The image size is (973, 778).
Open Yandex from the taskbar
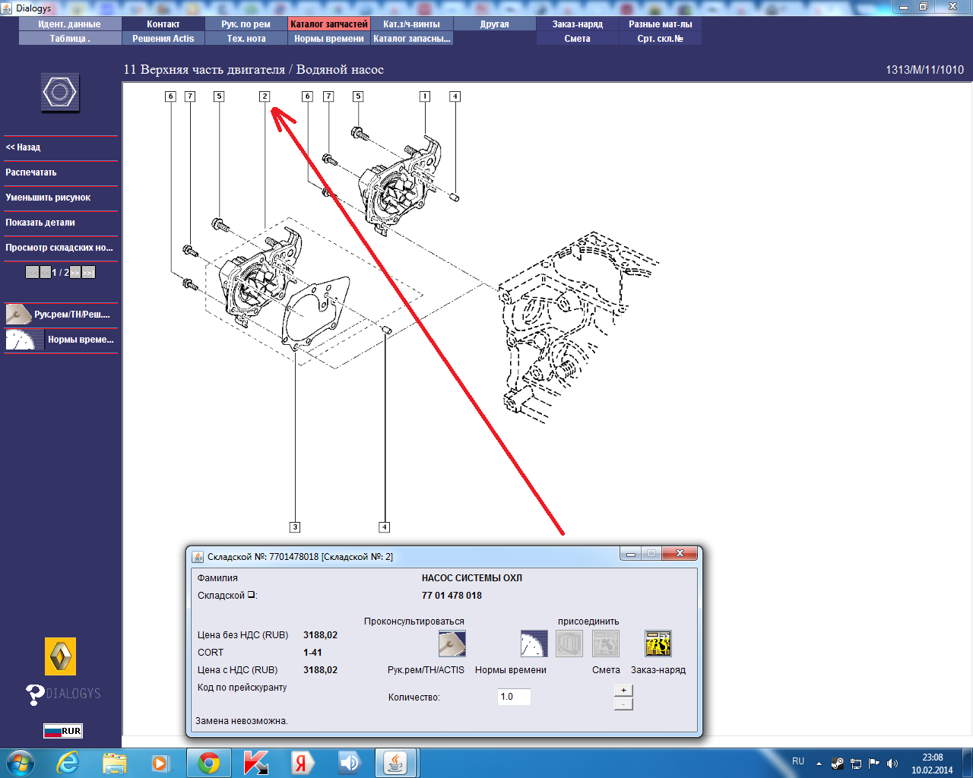[302, 763]
